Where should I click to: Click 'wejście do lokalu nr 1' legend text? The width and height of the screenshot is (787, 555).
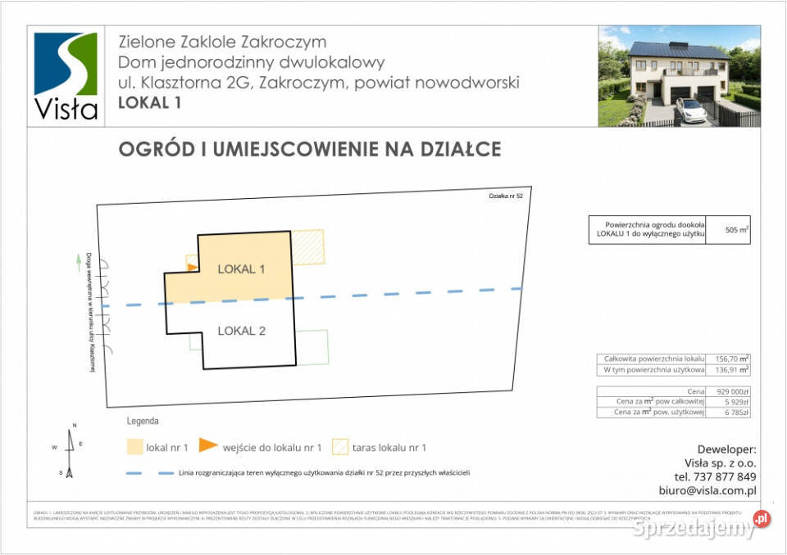pyautogui.click(x=272, y=448)
